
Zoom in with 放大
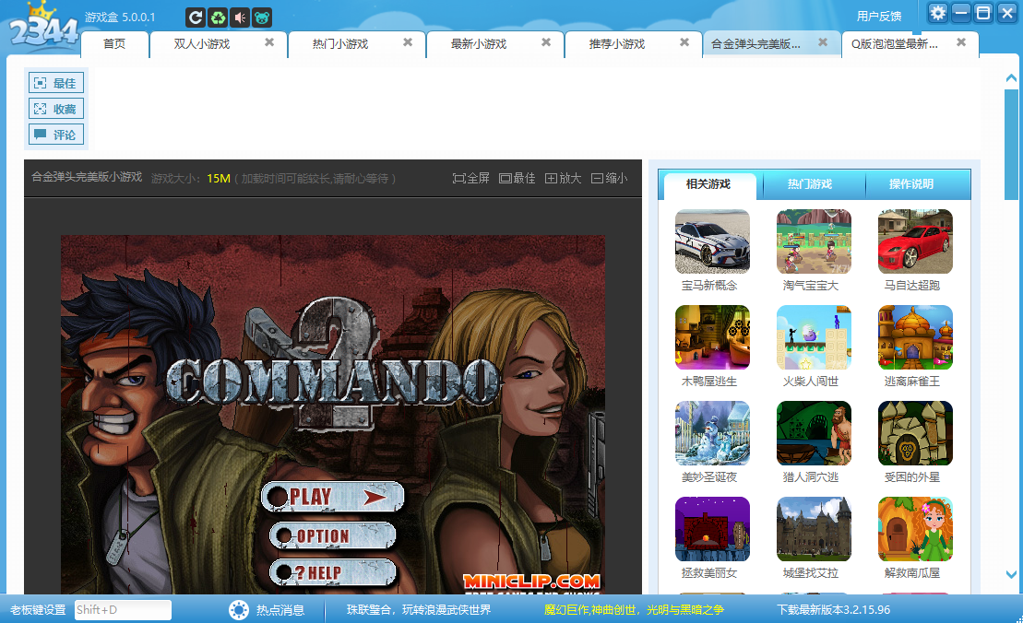pyautogui.click(x=563, y=178)
